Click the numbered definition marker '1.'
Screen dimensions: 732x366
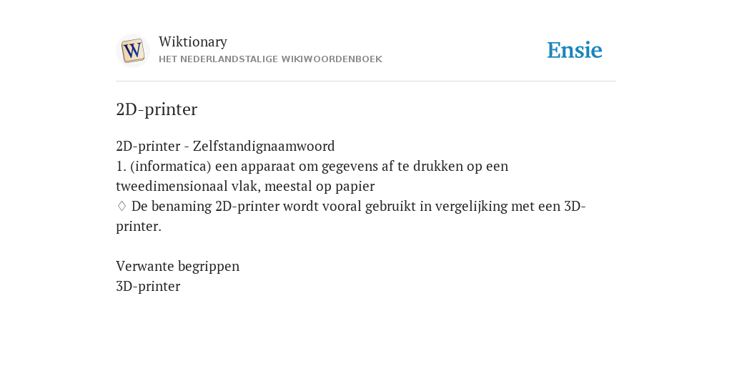click(121, 166)
